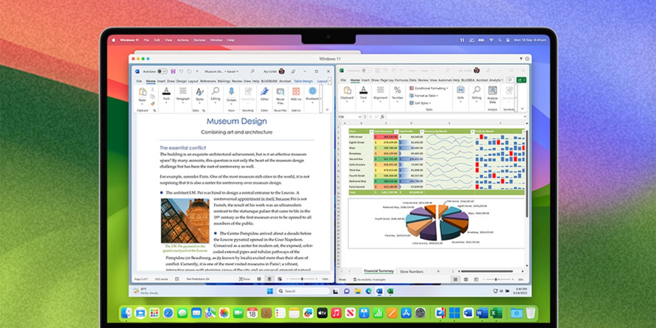The image size is (656, 328).
Task: Open File Explorer on Windows taskbar
Action: [x=358, y=291]
